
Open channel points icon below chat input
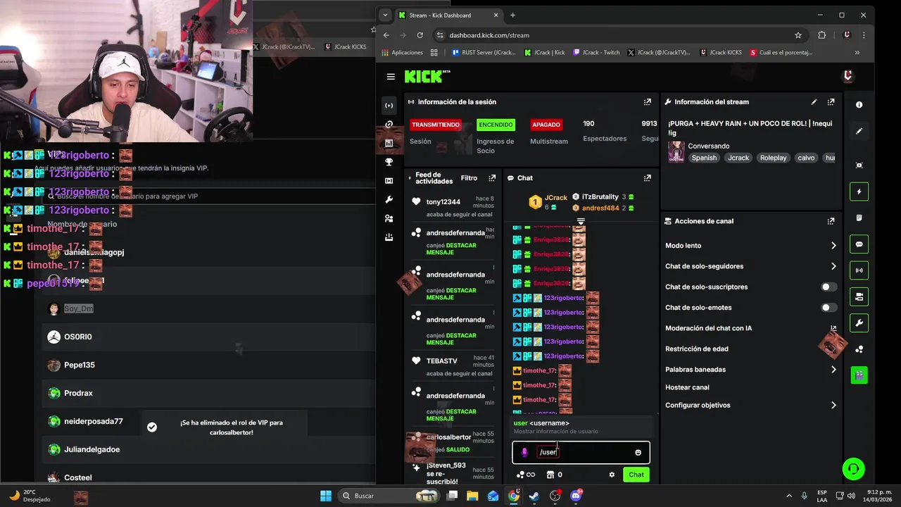pyautogui.click(x=521, y=475)
